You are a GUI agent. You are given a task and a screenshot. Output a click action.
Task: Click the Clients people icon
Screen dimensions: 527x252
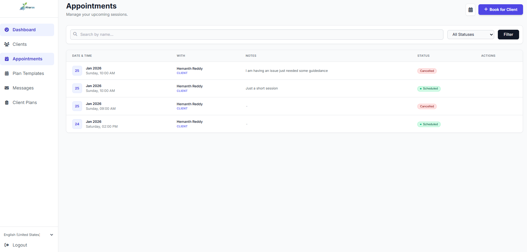[x=7, y=44]
